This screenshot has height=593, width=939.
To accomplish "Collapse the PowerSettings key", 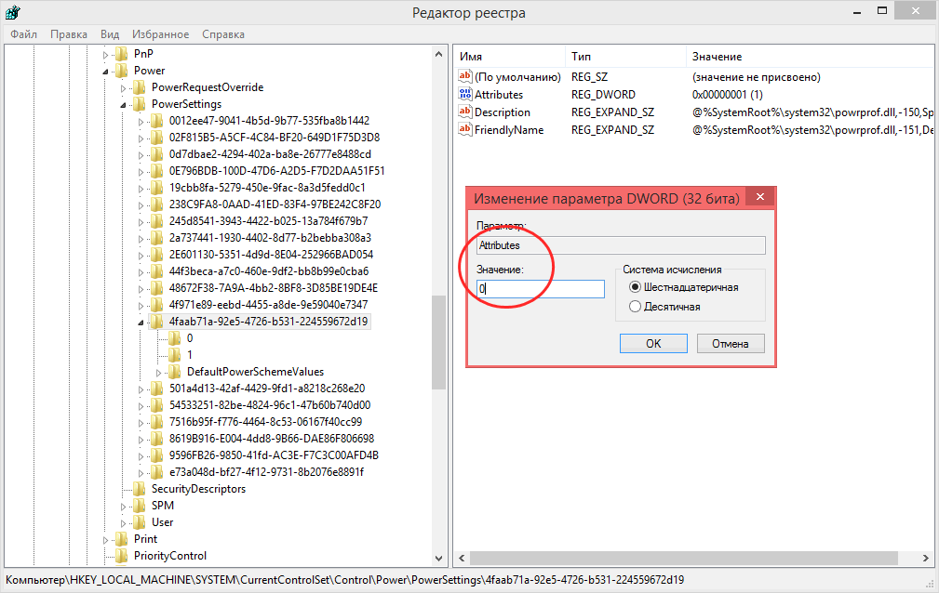I will [x=124, y=105].
